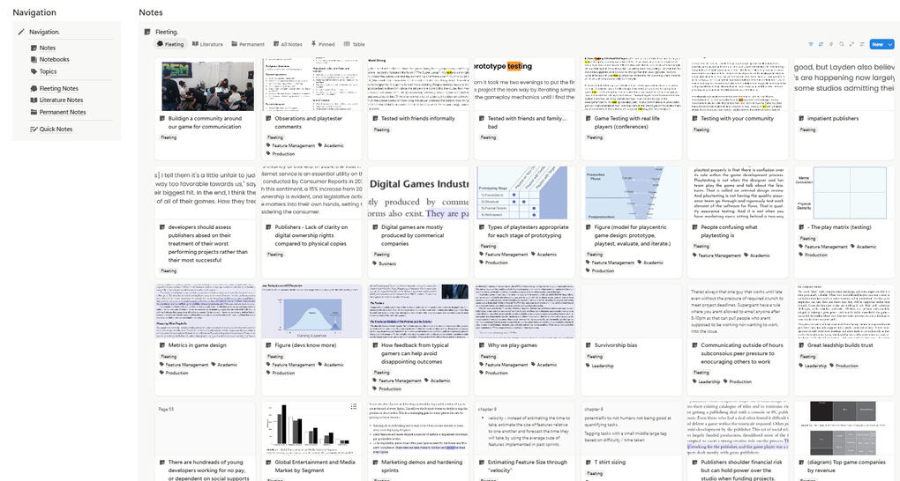Click the expand to full page icon

(851, 44)
